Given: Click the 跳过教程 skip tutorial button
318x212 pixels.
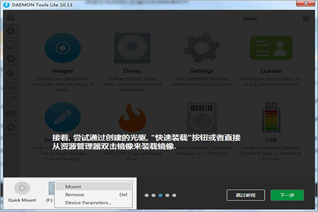Looking at the screenshot, I should [x=245, y=195].
